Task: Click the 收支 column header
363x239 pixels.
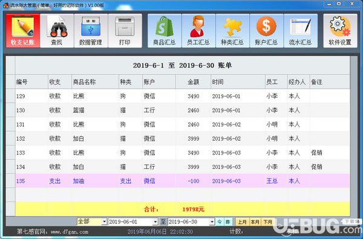Action: [60, 81]
